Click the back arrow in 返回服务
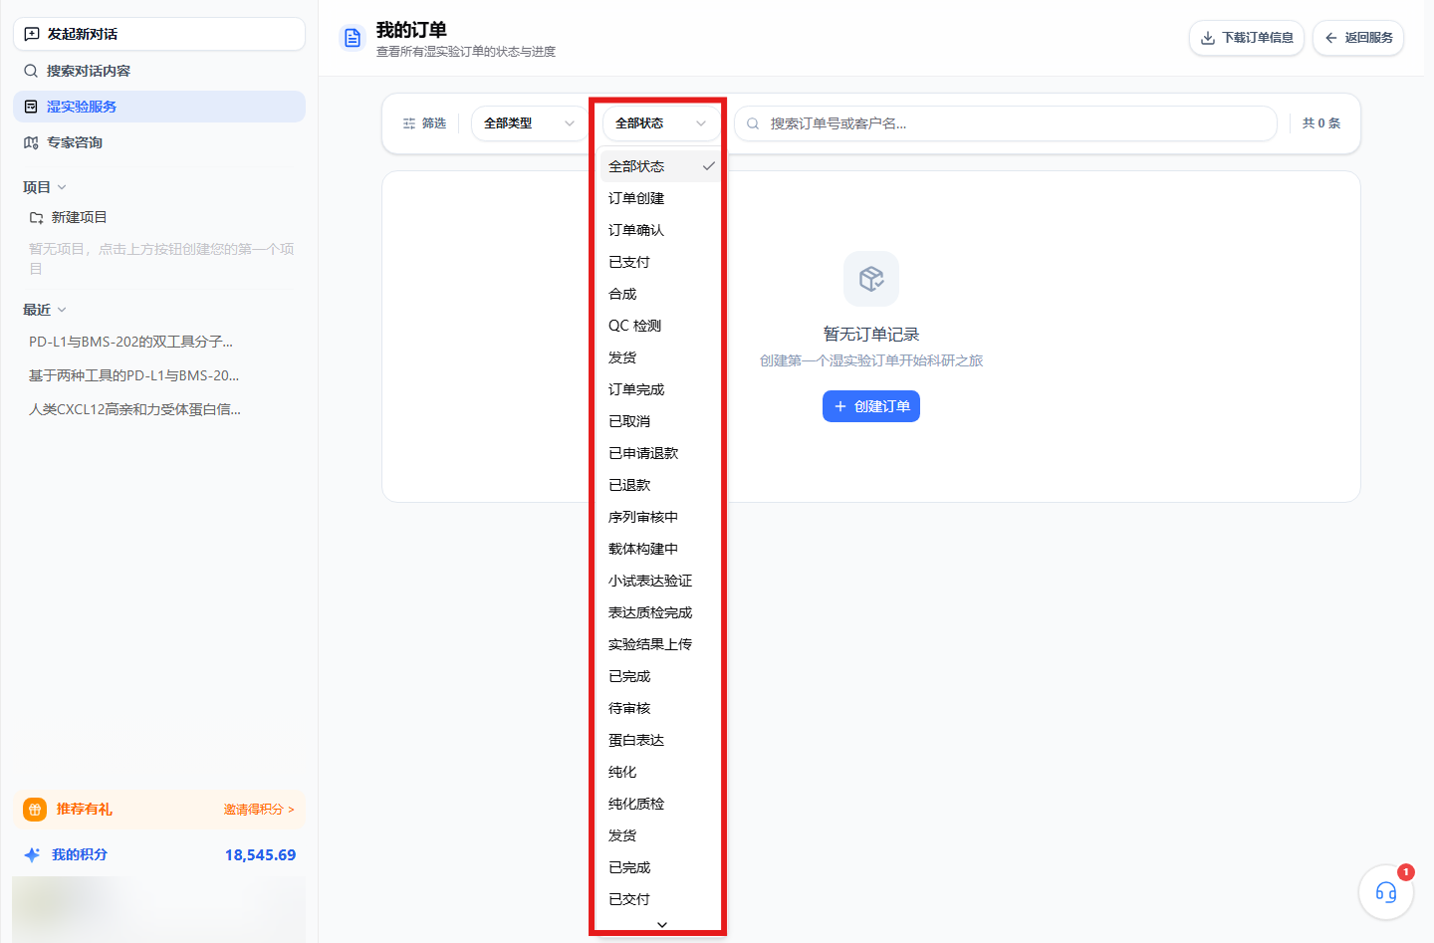This screenshot has width=1434, height=943. pos(1331,38)
